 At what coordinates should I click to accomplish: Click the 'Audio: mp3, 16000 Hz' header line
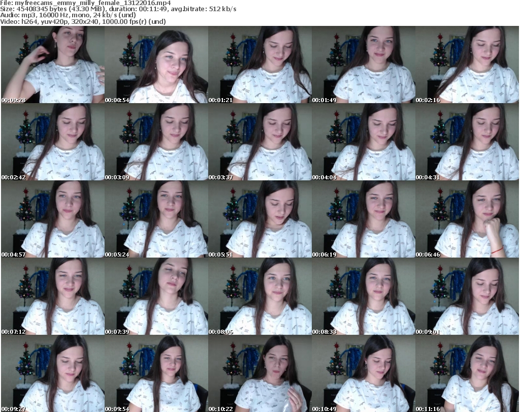coord(68,15)
